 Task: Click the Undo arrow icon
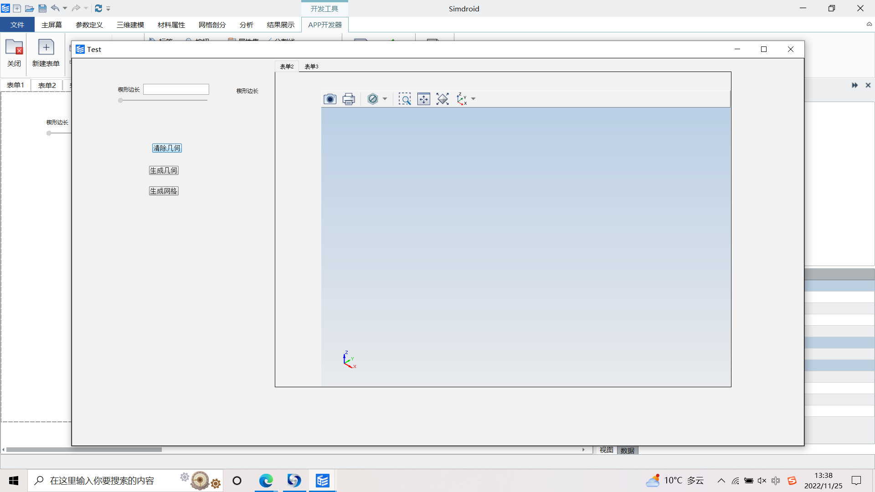(x=55, y=8)
